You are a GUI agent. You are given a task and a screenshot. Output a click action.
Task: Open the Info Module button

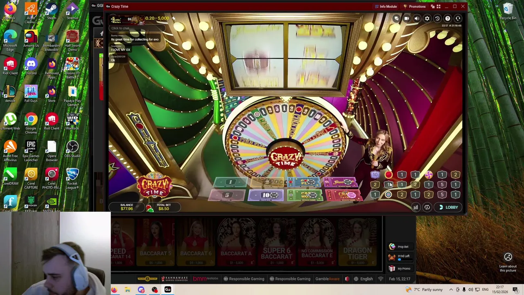(x=386, y=7)
